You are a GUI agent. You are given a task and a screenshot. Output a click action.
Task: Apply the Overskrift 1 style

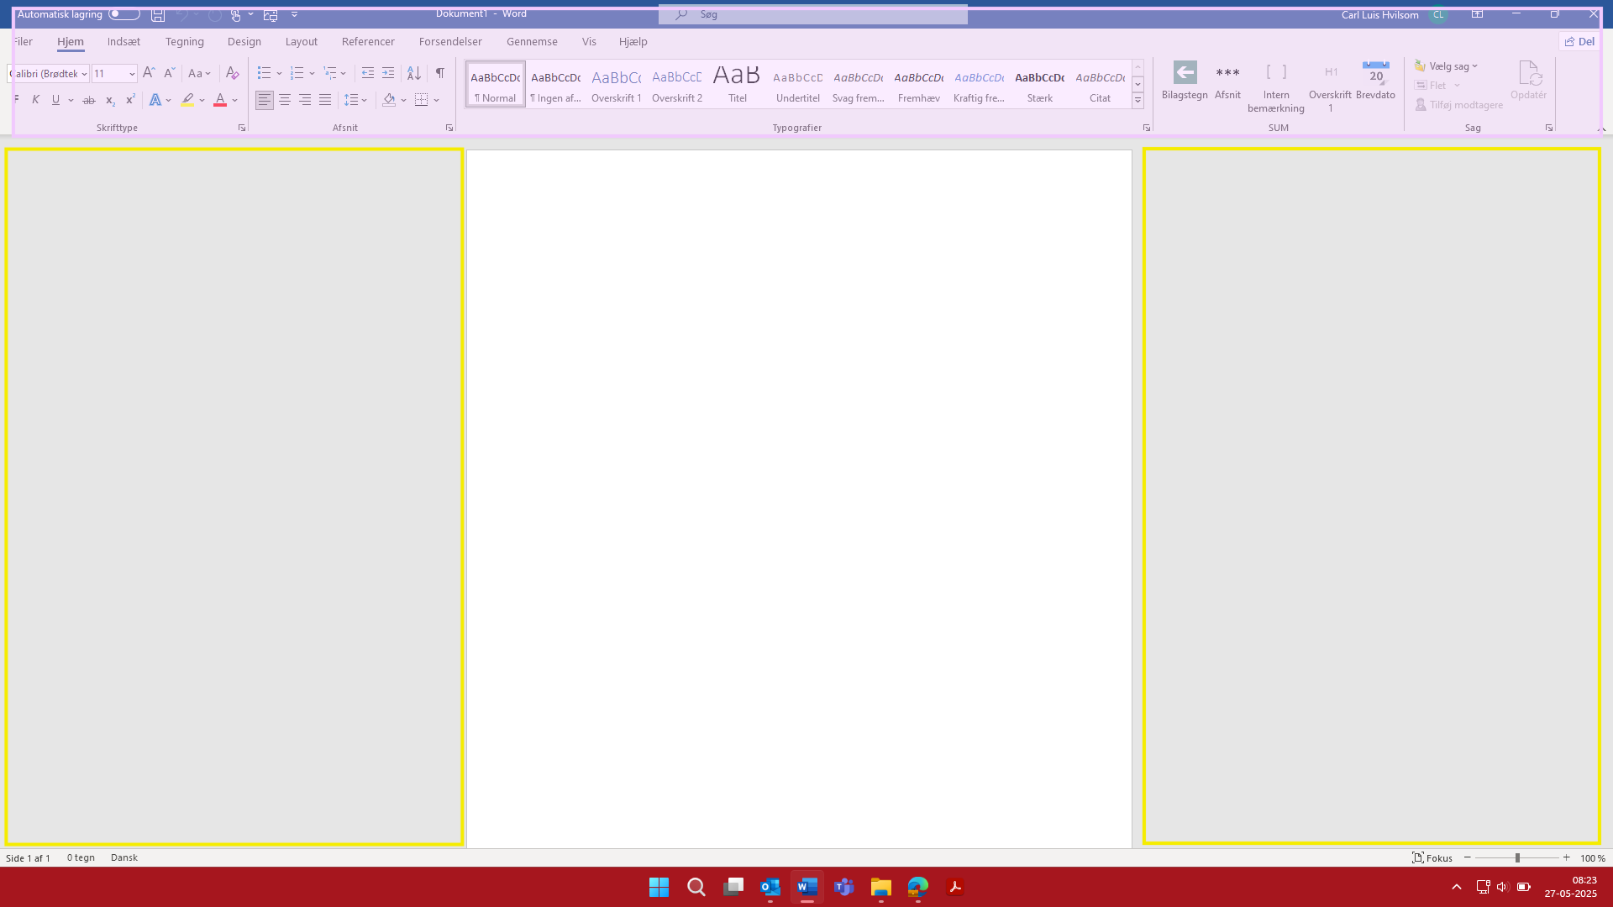[616, 84]
